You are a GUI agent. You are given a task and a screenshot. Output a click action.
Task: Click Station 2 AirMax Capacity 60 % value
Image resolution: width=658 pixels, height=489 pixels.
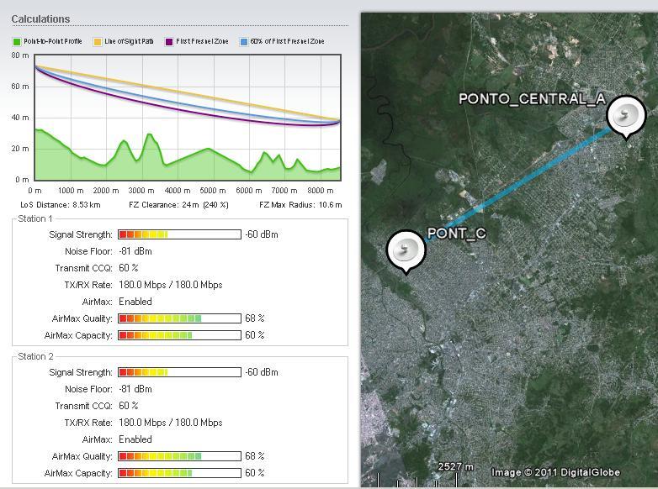point(255,473)
